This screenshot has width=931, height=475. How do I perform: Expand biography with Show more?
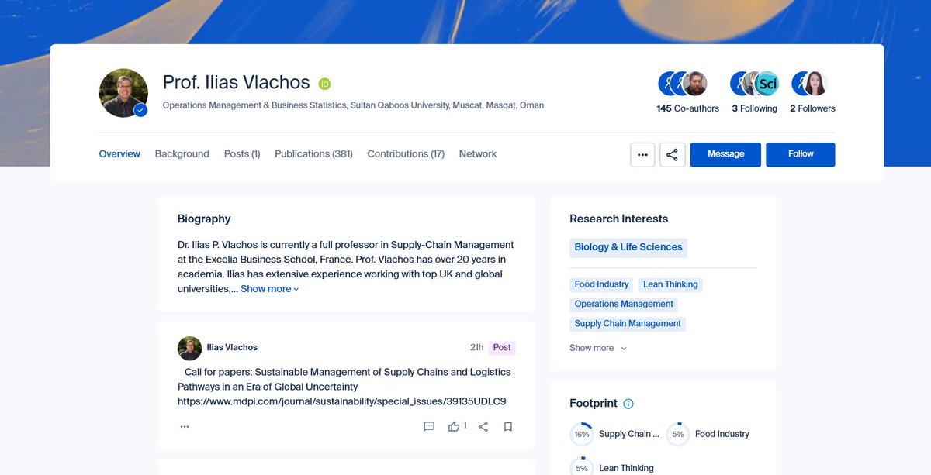pos(269,289)
